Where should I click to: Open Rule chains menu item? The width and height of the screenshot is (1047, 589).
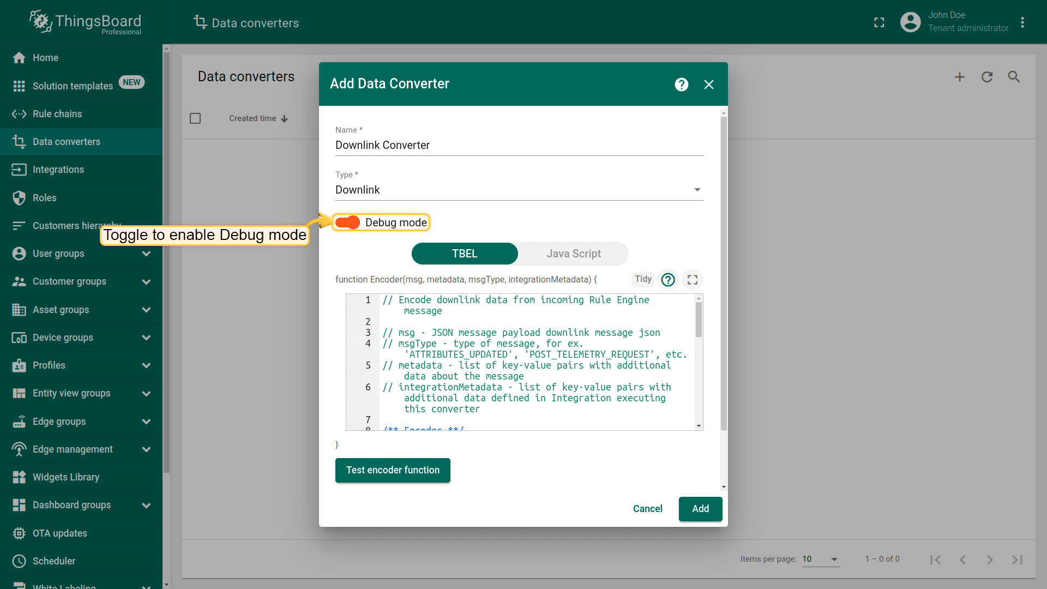pos(57,114)
